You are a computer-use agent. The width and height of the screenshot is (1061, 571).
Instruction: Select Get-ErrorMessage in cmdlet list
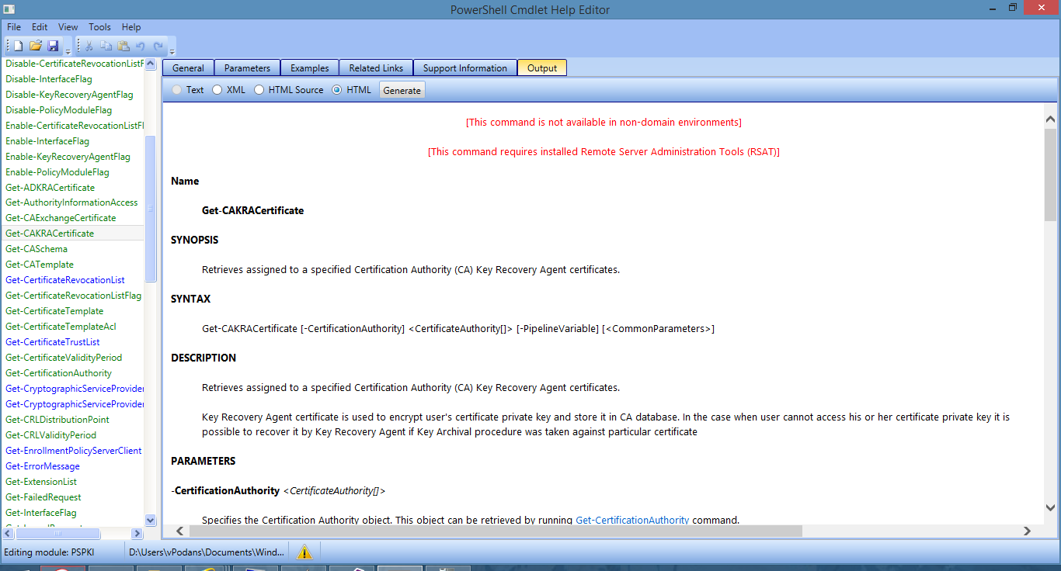click(x=43, y=466)
